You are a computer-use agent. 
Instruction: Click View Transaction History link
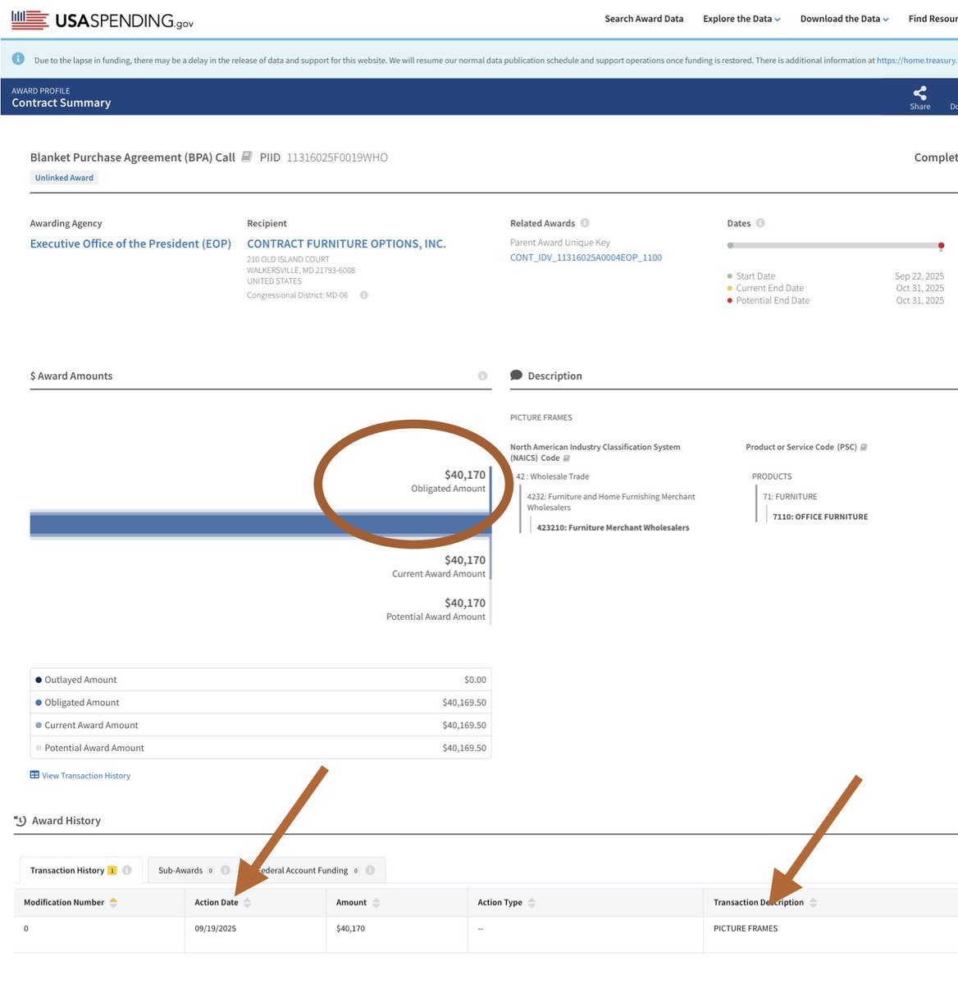(80, 775)
